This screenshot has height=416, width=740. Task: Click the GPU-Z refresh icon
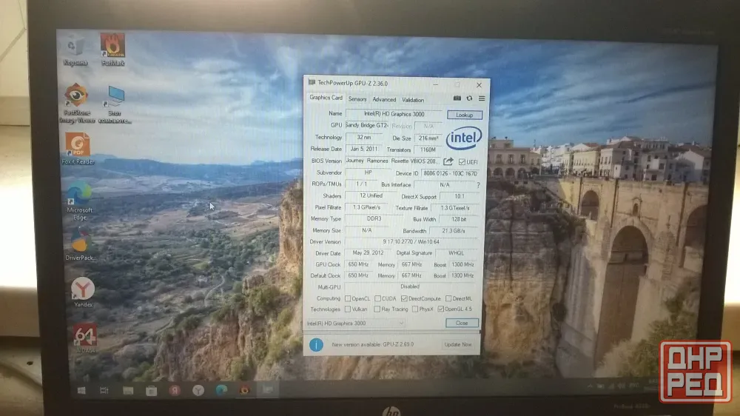click(469, 98)
